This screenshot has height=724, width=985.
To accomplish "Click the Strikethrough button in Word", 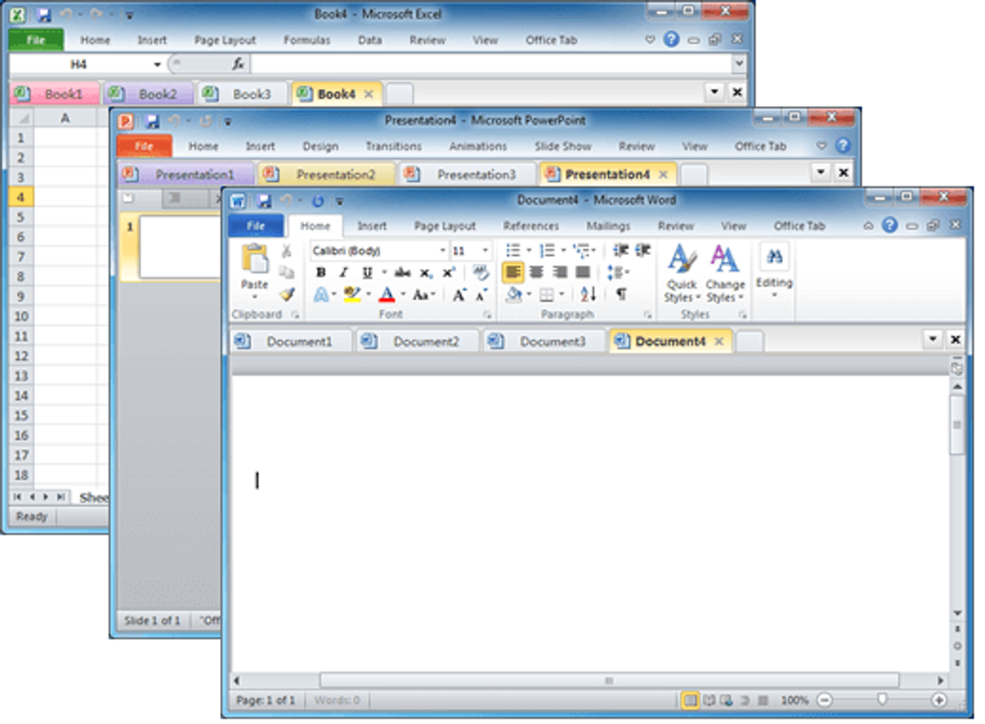I will 402,272.
